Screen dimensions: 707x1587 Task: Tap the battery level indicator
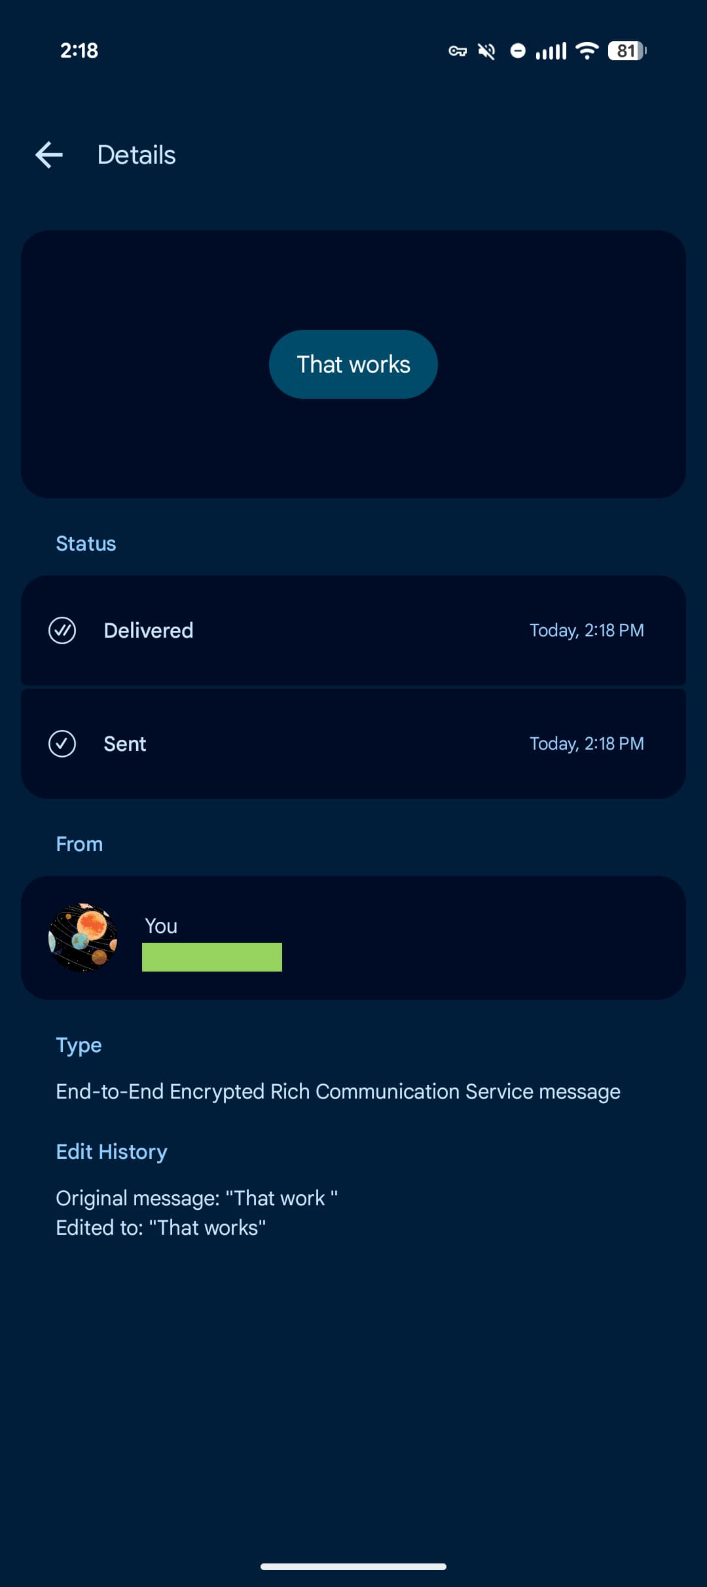tap(626, 51)
